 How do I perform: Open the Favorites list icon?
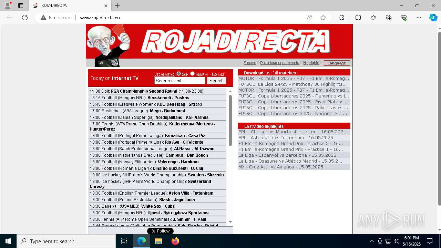373,18
